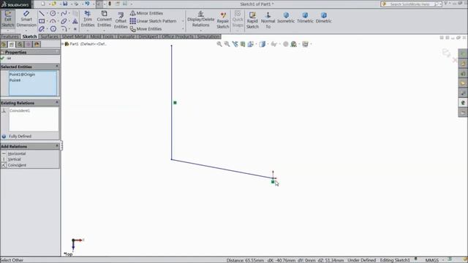
Task: Open the Sheet Metal tab
Action: pos(74,37)
